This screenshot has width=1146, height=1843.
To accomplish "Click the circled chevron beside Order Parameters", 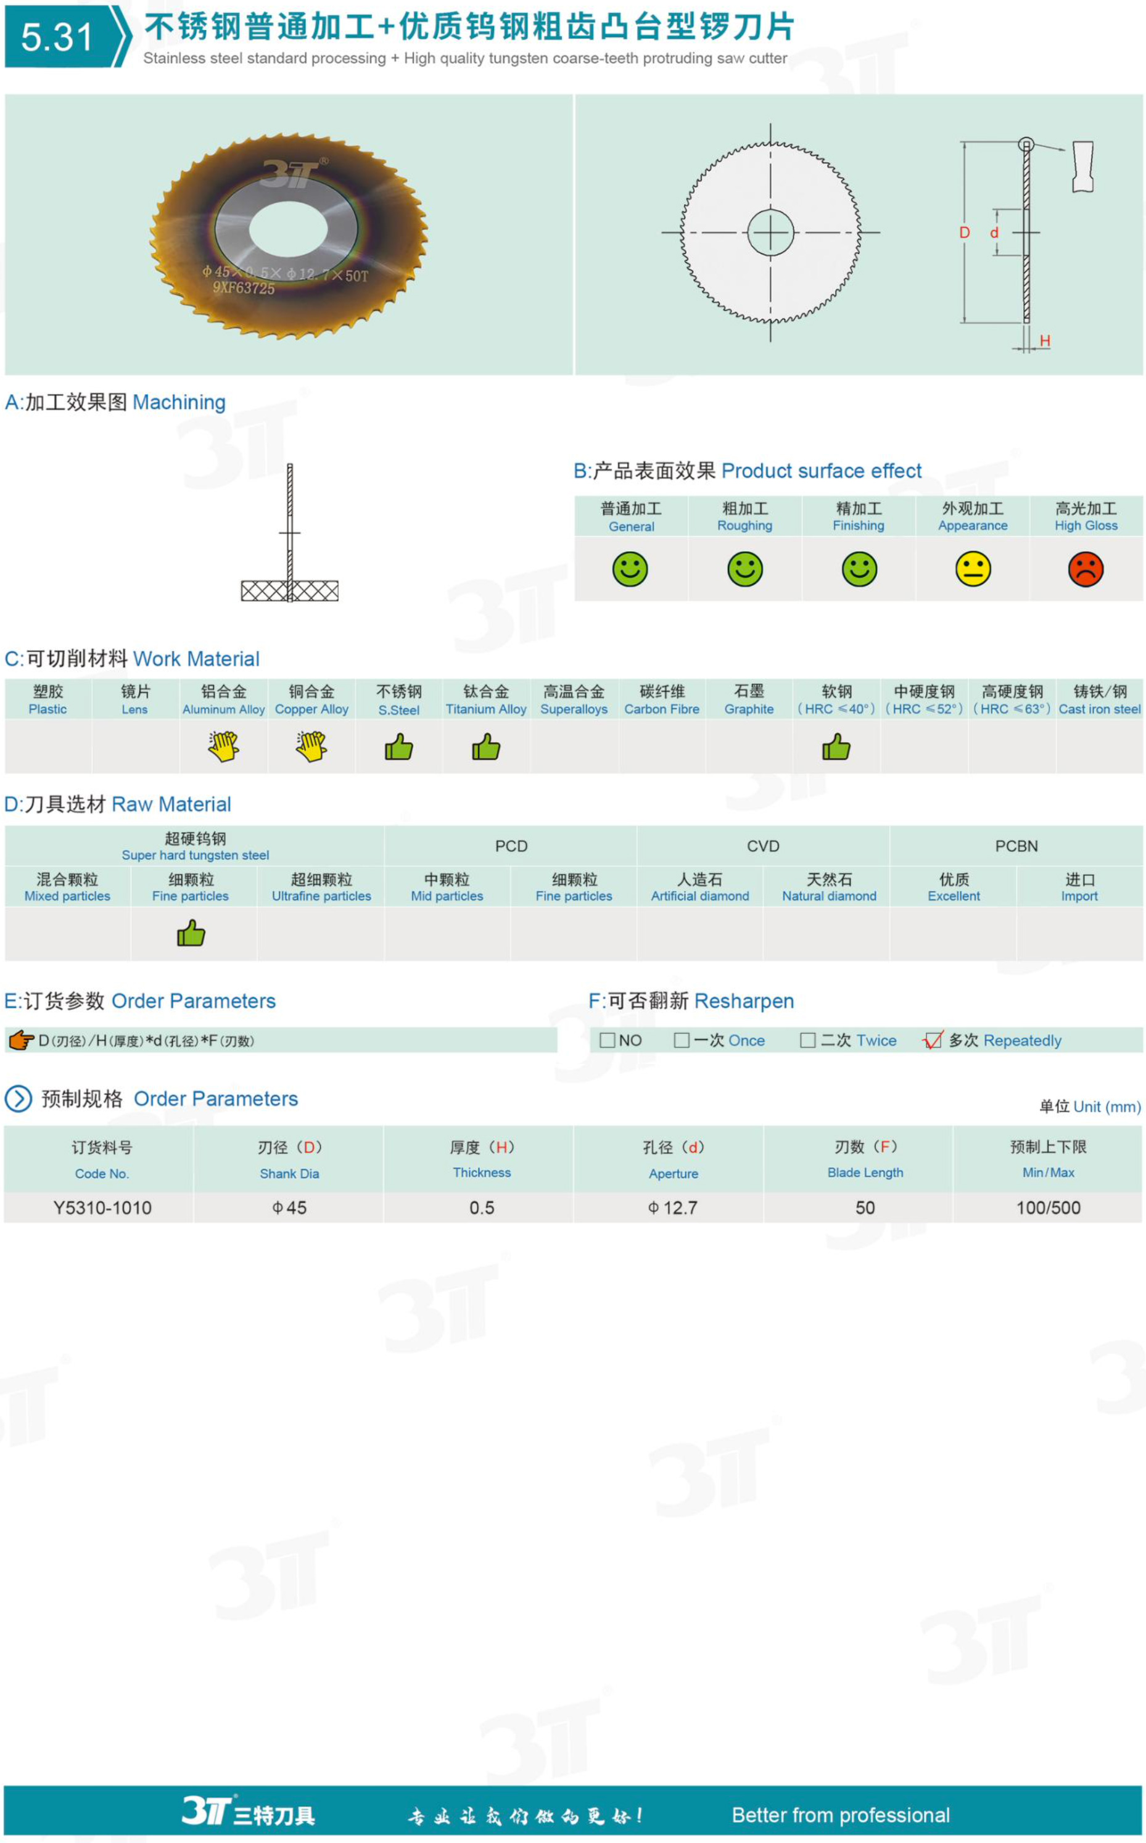I will 18,1099.
